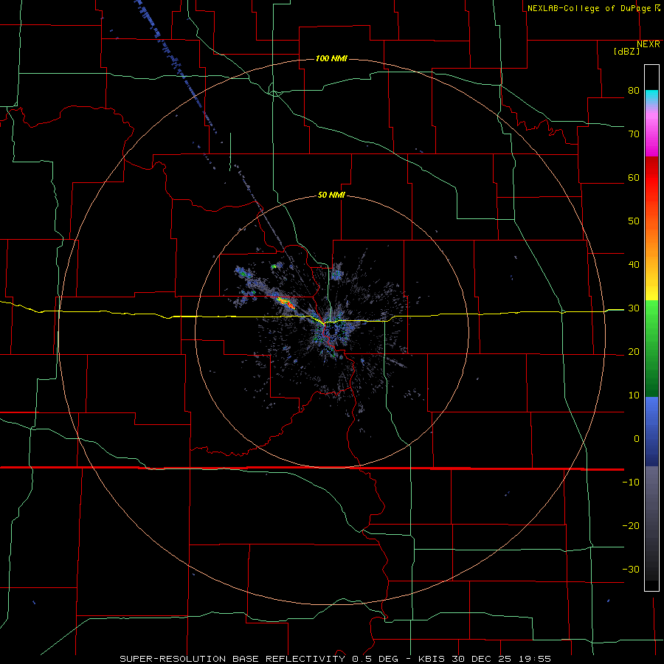Click the -30 value on the dBZ scale
The width and height of the screenshot is (664, 664).
coord(631,569)
